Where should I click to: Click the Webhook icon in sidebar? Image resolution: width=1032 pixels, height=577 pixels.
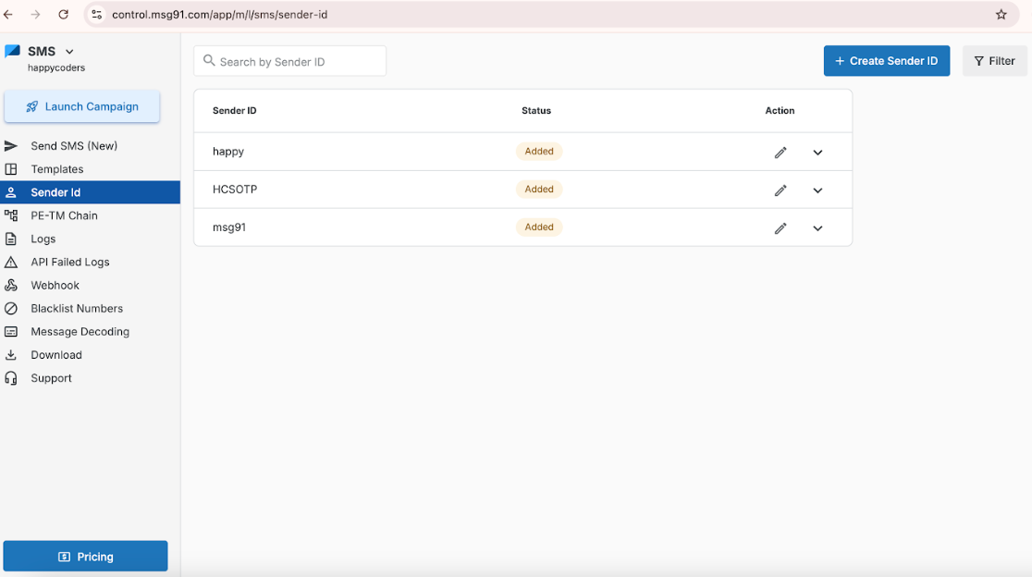click(x=11, y=285)
